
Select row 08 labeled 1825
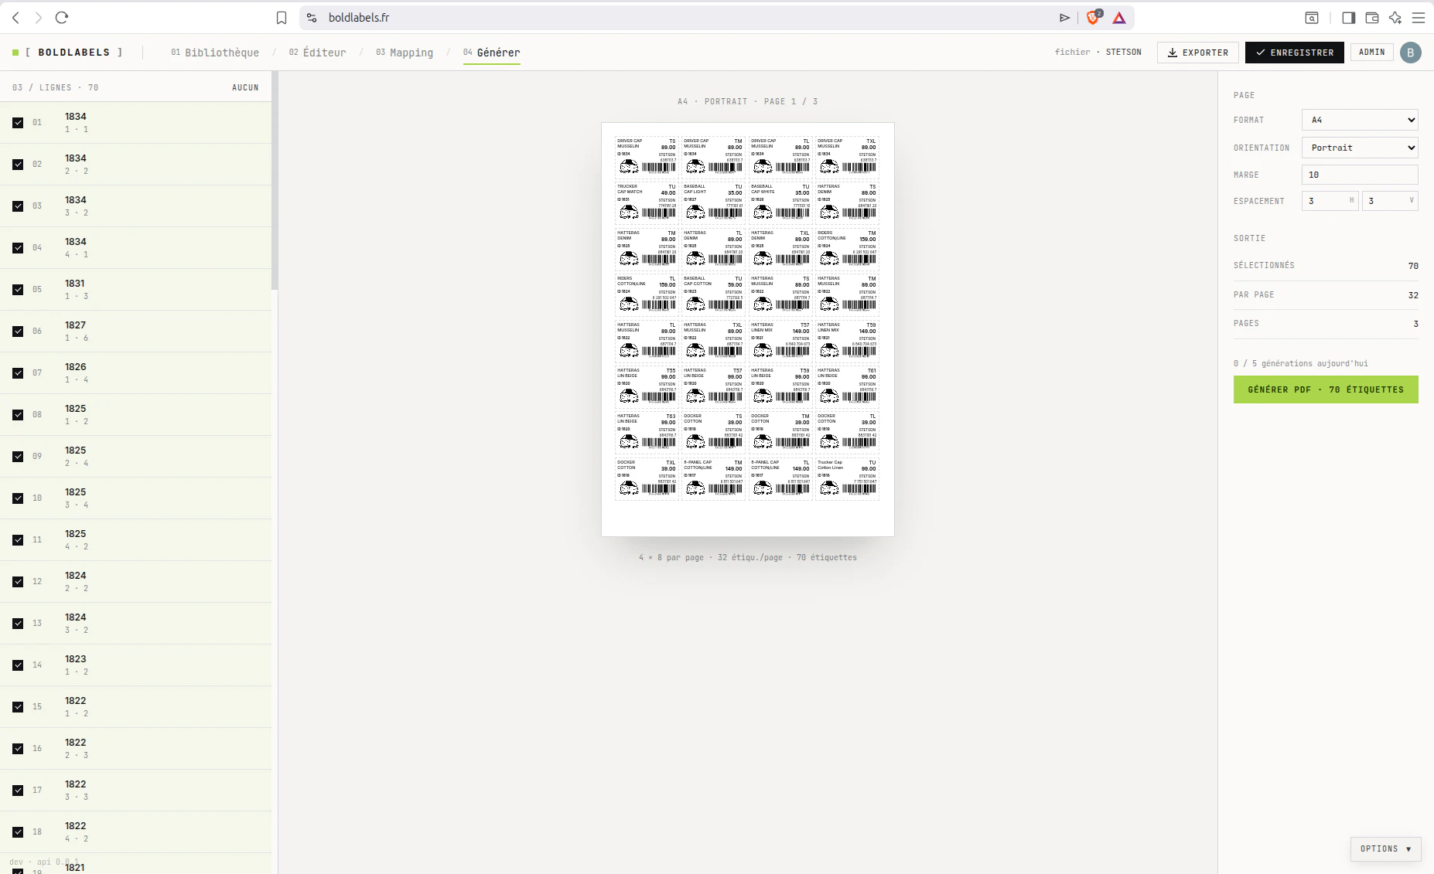[135, 415]
